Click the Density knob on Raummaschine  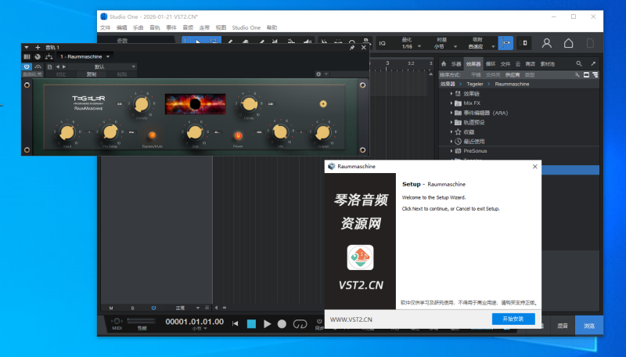[142, 104]
